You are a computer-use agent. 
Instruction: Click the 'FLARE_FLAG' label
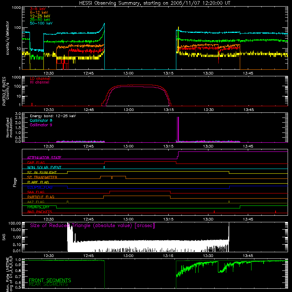pos(38,182)
